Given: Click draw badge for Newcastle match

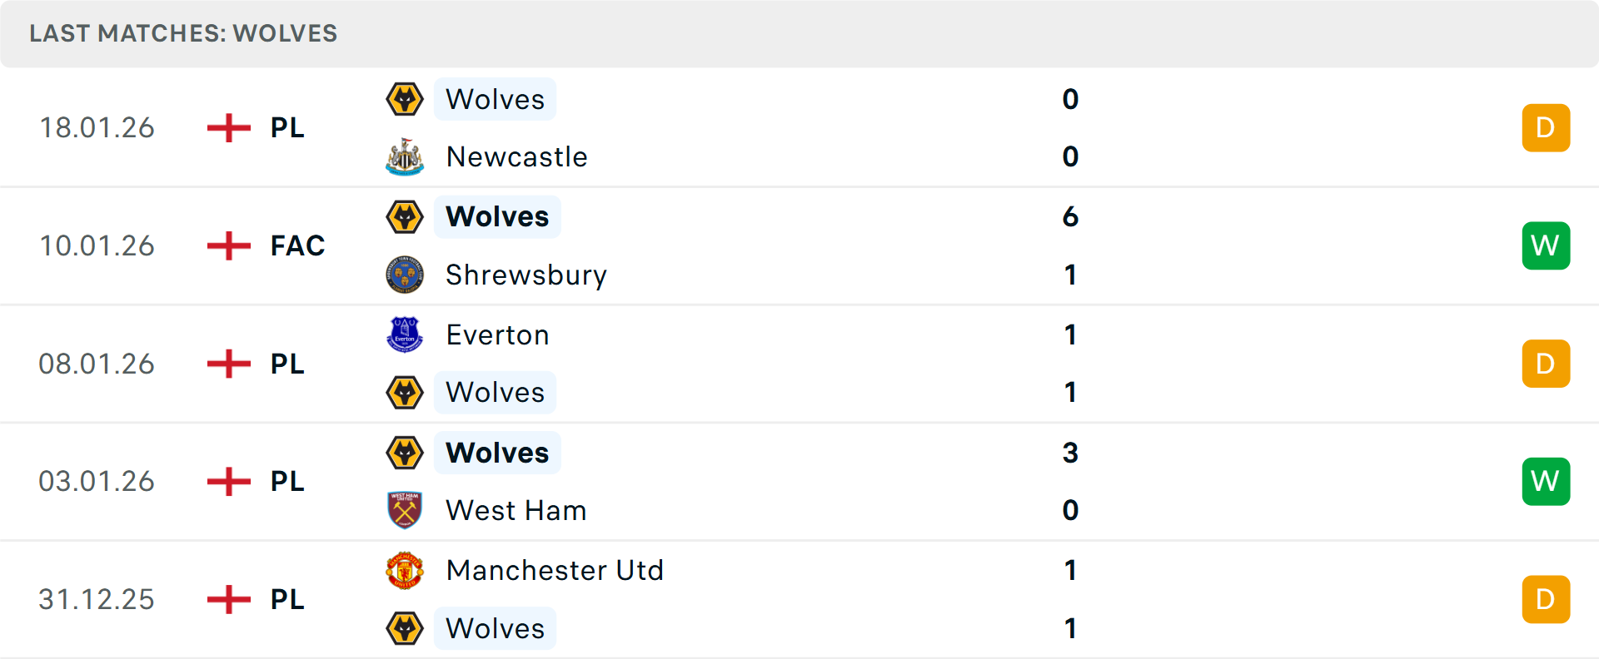Looking at the screenshot, I should 1546,127.
